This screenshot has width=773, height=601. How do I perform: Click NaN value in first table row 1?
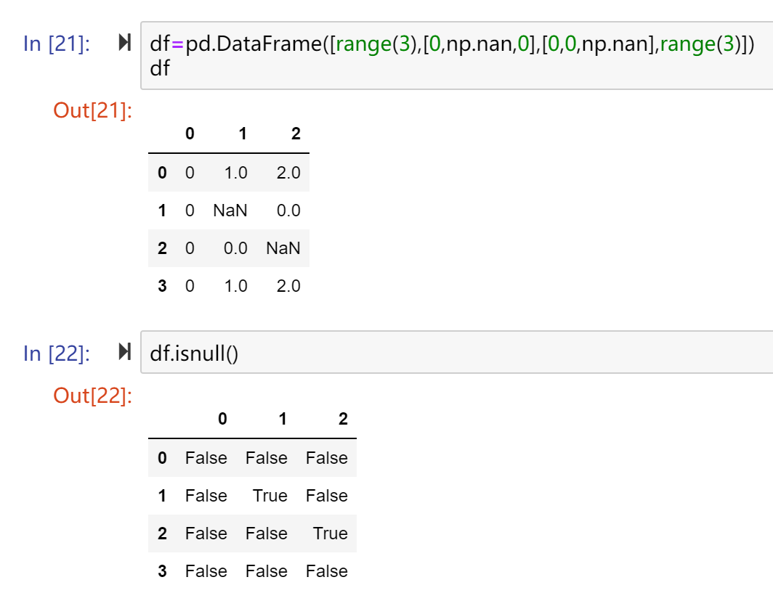[230, 210]
